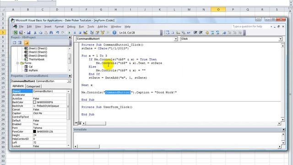Switch to Excel using View Microsoft Excel icon
293x165 pixels.
[16, 33]
